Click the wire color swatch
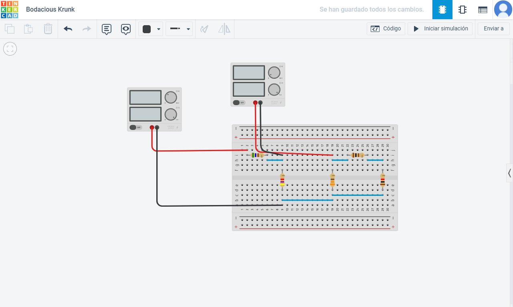The height and width of the screenshot is (307, 513). [147, 29]
